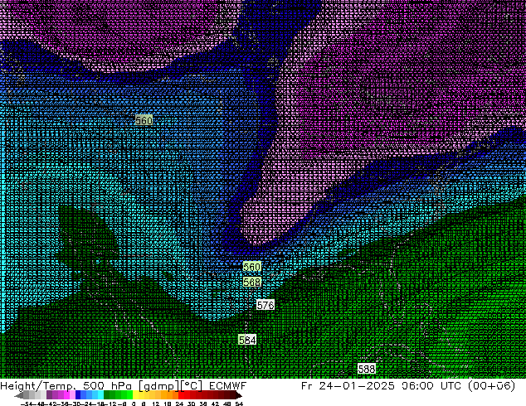Click the [gdmp] unit label

click(x=159, y=386)
